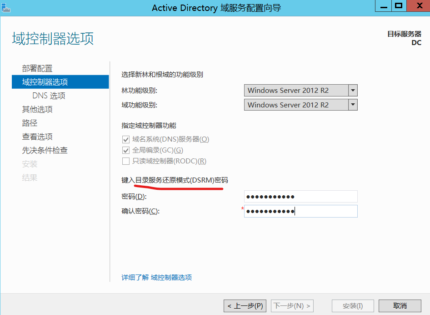Viewport: 430px width, 315px height.
Task: Maximize the configuration wizard window
Action: coord(399,6)
